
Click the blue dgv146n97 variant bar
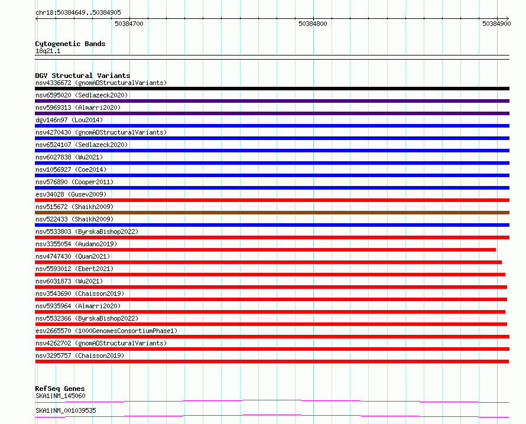click(x=272, y=126)
